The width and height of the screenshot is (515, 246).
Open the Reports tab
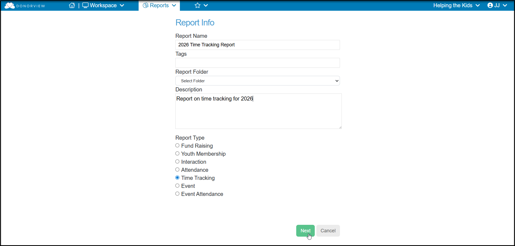(x=159, y=5)
